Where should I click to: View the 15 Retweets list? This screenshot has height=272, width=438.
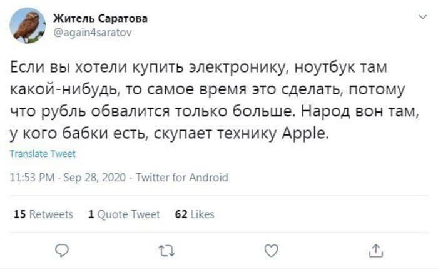(43, 214)
